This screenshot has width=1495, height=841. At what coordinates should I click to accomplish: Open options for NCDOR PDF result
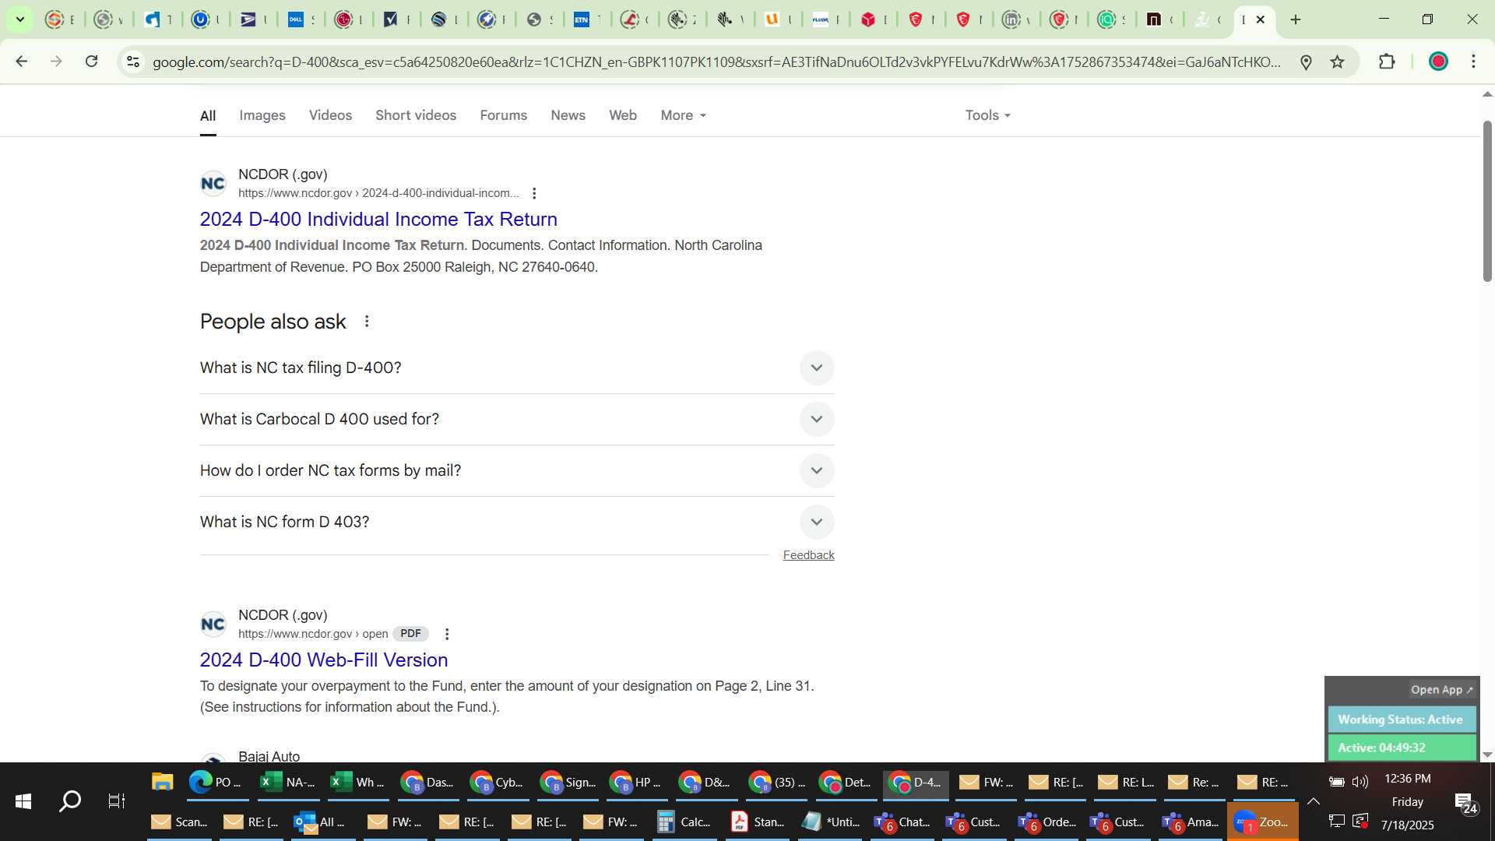click(447, 634)
